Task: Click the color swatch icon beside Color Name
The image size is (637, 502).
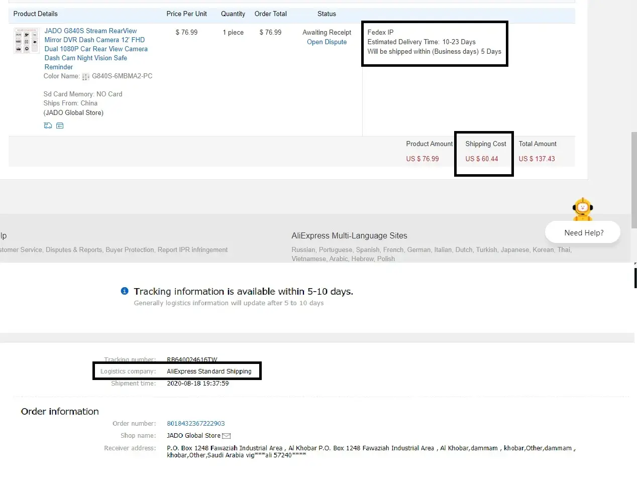Action: click(x=85, y=77)
